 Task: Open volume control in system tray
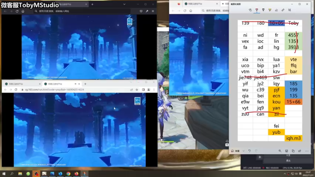pyautogui.click(x=296, y=174)
